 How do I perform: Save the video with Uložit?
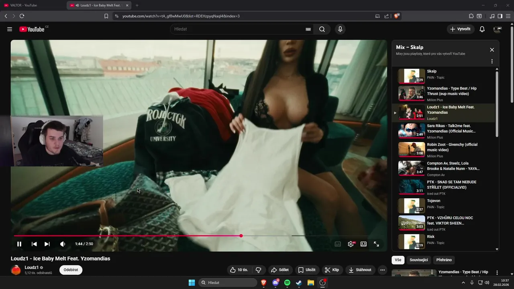[307, 270]
